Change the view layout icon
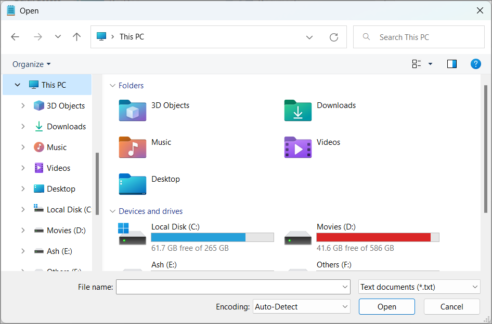Viewport: 492px width, 324px height. (417, 64)
